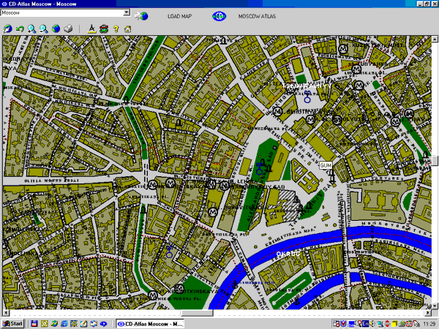439x329 pixels.
Task: Click the blue anchor icon on the river
Action: pos(235,285)
